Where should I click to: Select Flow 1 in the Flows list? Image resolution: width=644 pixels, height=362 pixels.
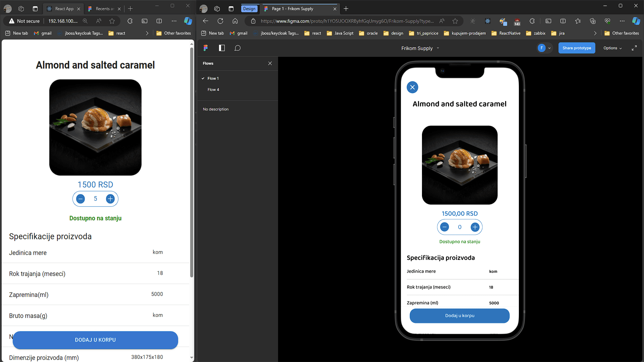(213, 78)
